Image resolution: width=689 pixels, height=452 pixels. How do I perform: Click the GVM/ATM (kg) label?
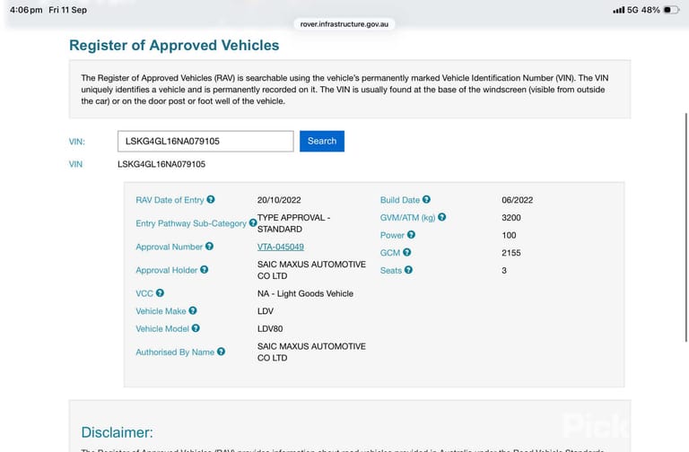[408, 217]
